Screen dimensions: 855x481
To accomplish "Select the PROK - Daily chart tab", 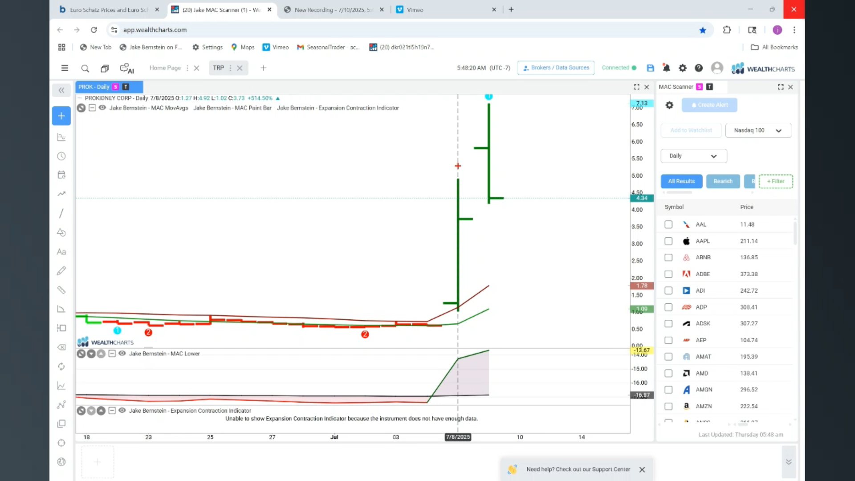I will 109,87.
